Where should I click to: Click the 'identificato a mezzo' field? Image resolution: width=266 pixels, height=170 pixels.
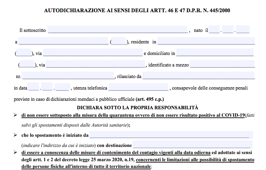click(x=222, y=64)
